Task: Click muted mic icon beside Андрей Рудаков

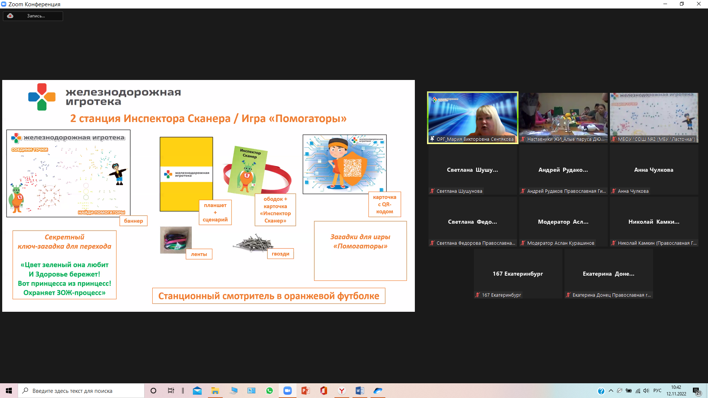Action: tap(523, 191)
